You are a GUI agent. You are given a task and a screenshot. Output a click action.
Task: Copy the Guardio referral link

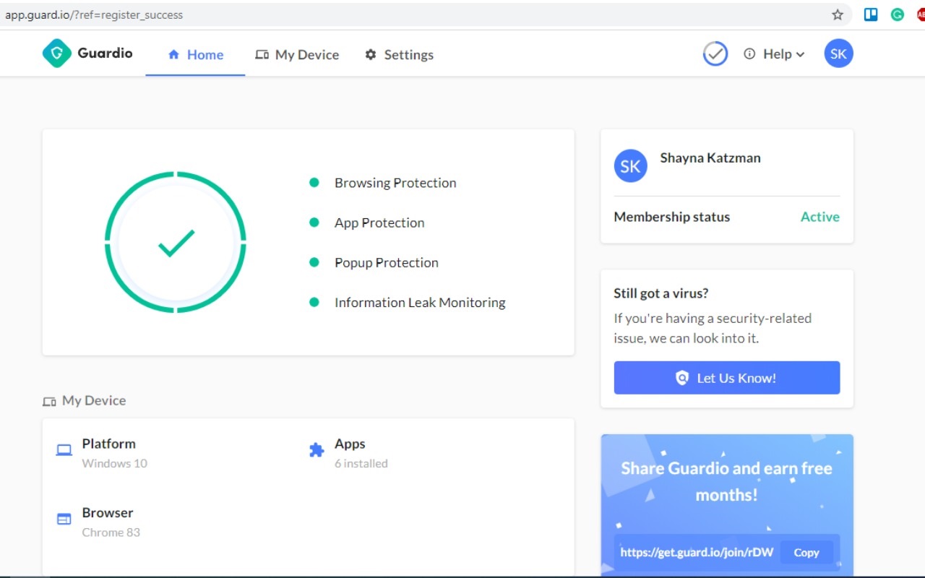pos(806,553)
